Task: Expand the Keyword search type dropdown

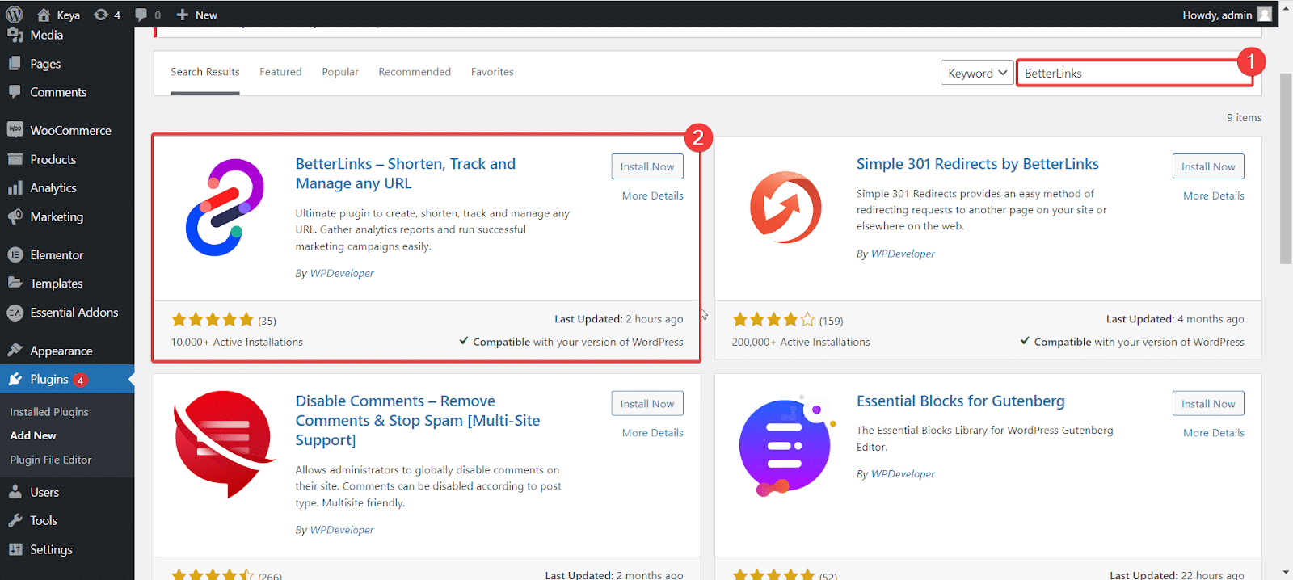Action: click(976, 73)
